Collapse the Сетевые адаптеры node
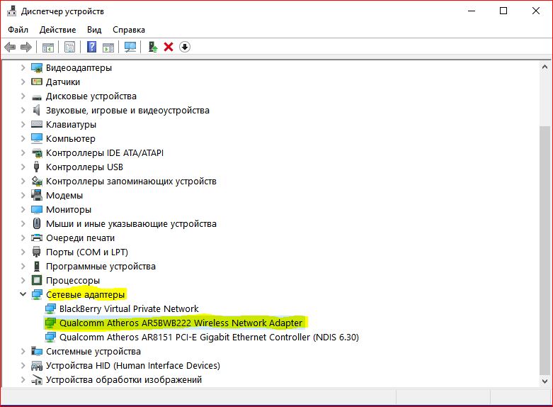This screenshot has width=553, height=407. click(23, 294)
